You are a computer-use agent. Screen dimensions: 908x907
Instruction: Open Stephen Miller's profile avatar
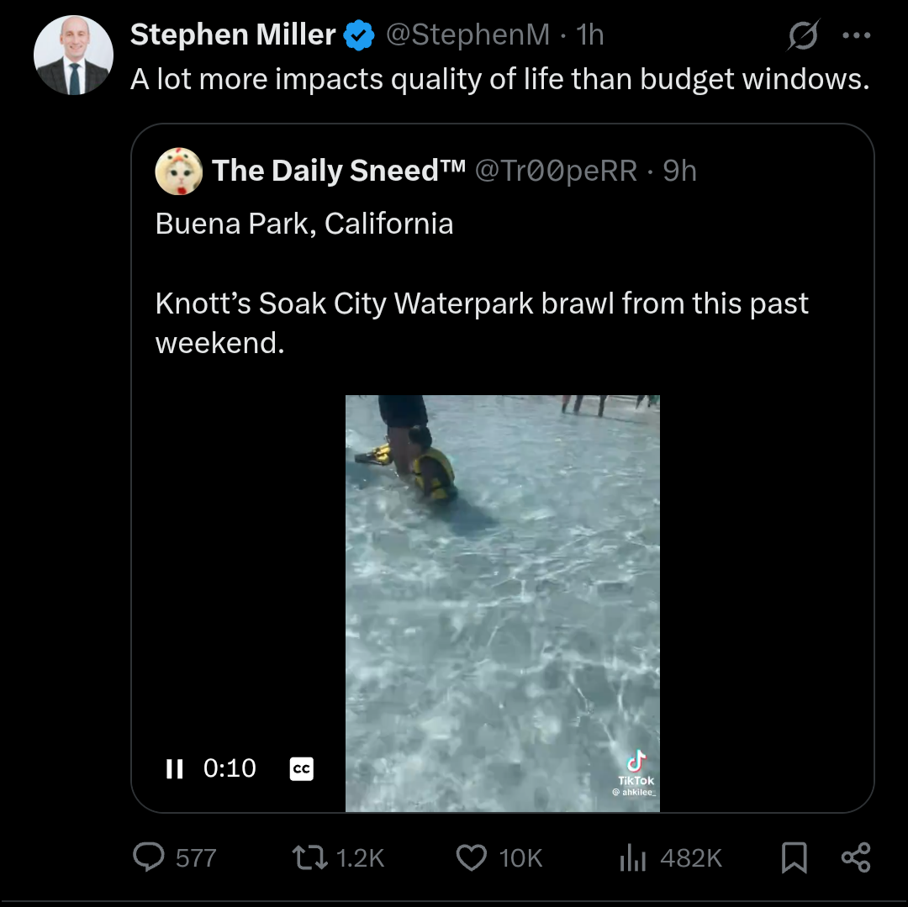(73, 55)
